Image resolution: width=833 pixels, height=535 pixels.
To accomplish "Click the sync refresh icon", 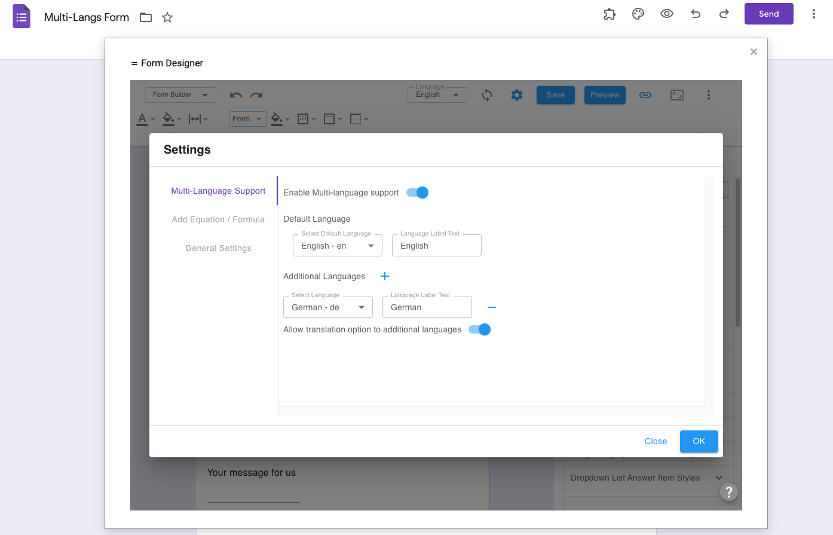I will coord(487,95).
